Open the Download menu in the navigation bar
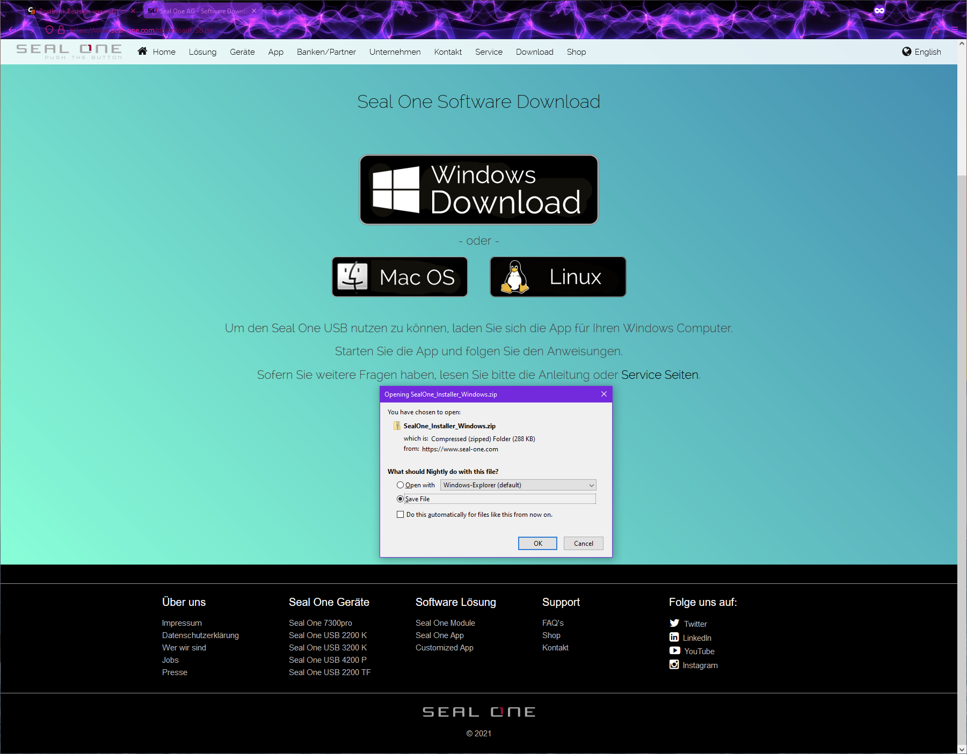This screenshot has height=754, width=967. click(x=535, y=52)
